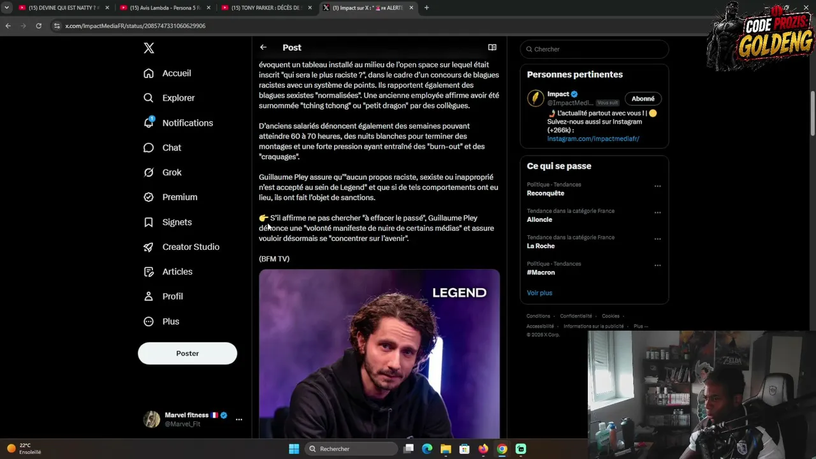Reload the page with refresh icon
Viewport: 816px width, 459px height.
(x=38, y=25)
